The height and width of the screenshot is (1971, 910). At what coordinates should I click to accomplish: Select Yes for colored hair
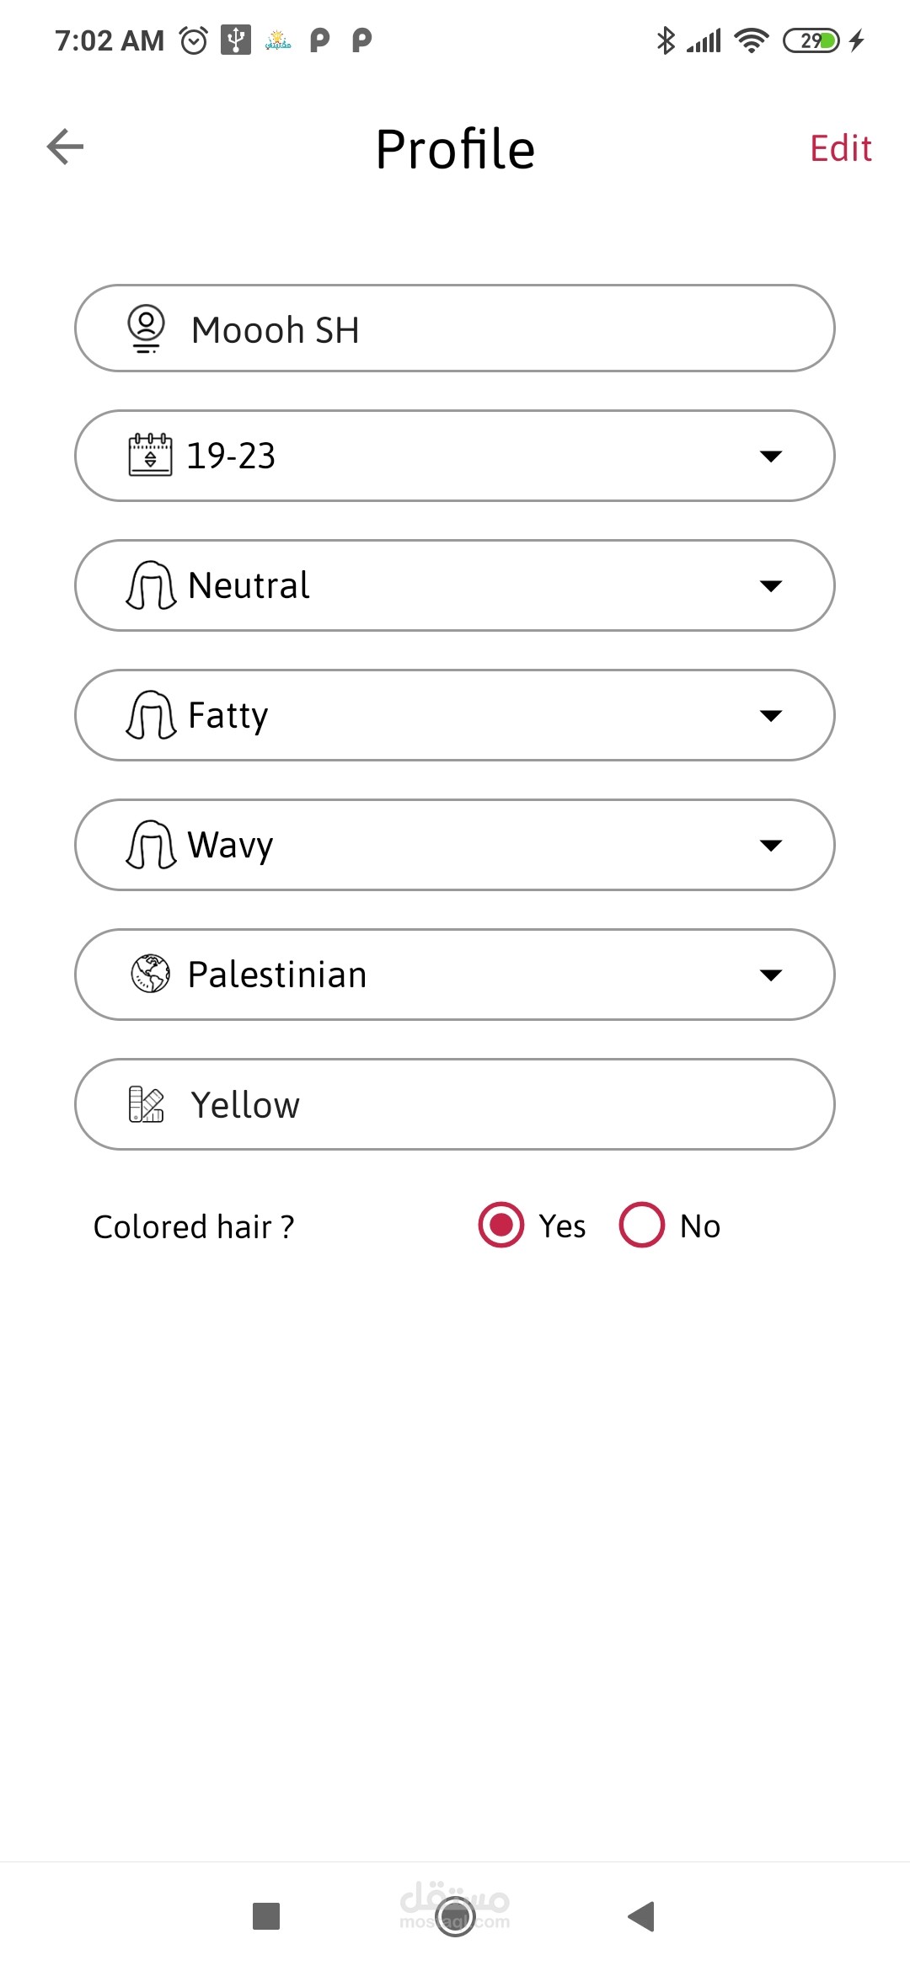tap(501, 1225)
